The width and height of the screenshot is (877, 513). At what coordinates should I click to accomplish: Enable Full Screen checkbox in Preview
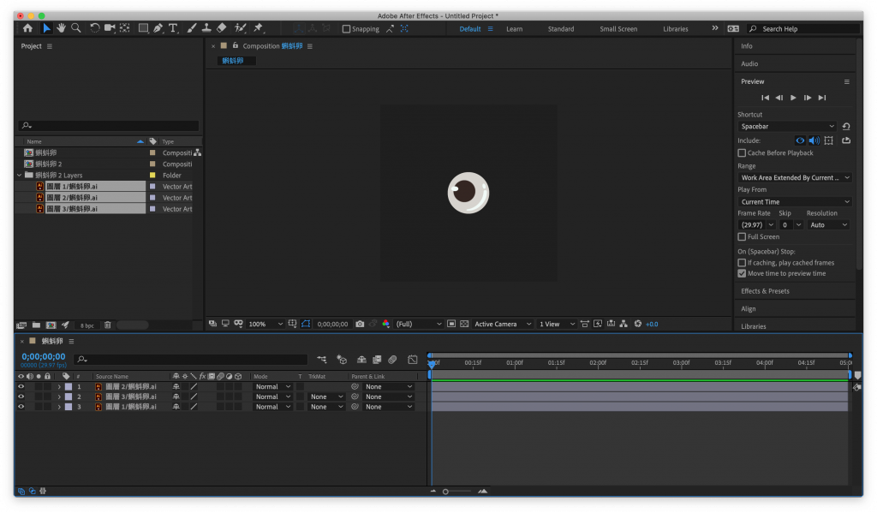click(x=742, y=236)
